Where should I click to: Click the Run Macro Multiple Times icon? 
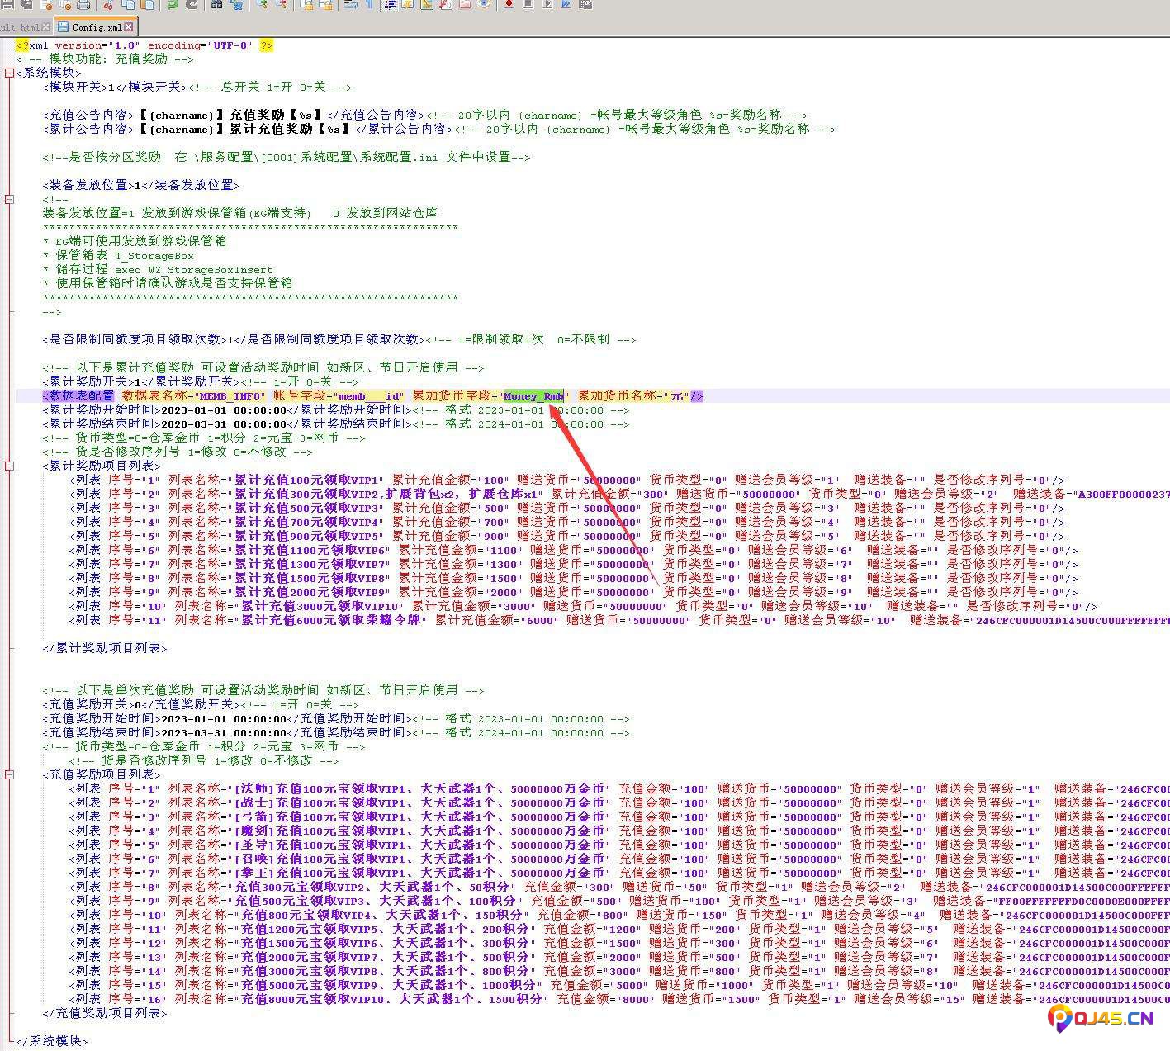[x=566, y=4]
